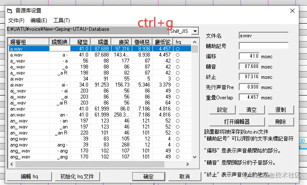Select the row with alias '- an'
The width and height of the screenshot is (307, 185).
coord(100,121)
